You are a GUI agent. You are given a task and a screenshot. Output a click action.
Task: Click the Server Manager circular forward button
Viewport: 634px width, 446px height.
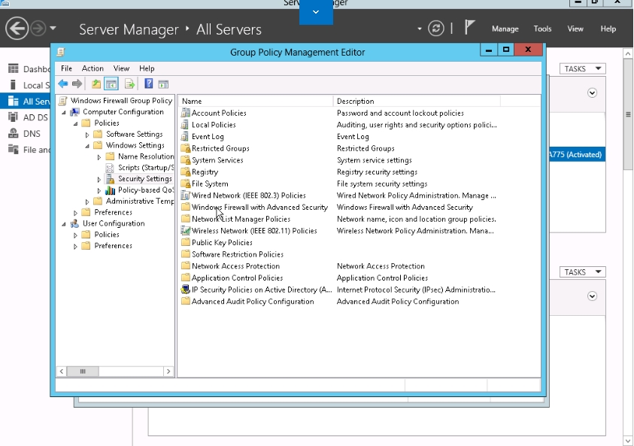[38, 29]
